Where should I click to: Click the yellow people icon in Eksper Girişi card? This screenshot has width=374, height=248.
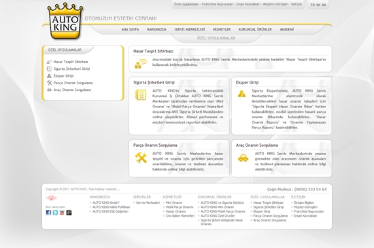241,94
